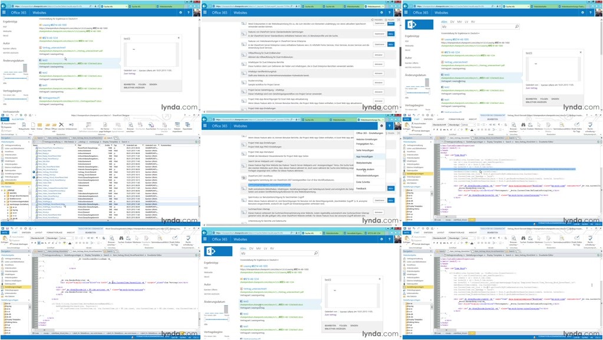Switch to MV tab in bottom-middle screenshot
603x340 pixels.
(258, 249)
